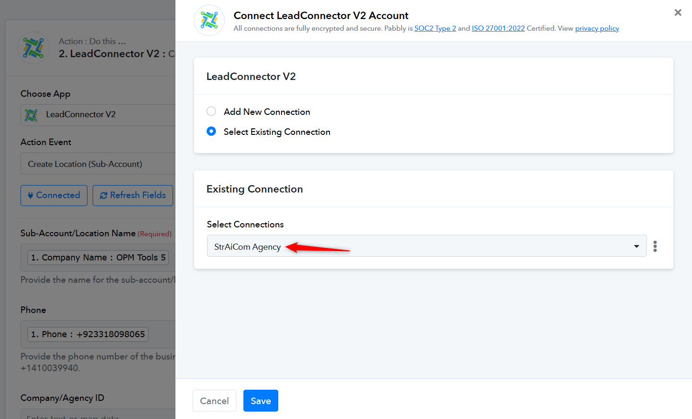Click the 'Existing Connection' section heading

pyautogui.click(x=255, y=189)
